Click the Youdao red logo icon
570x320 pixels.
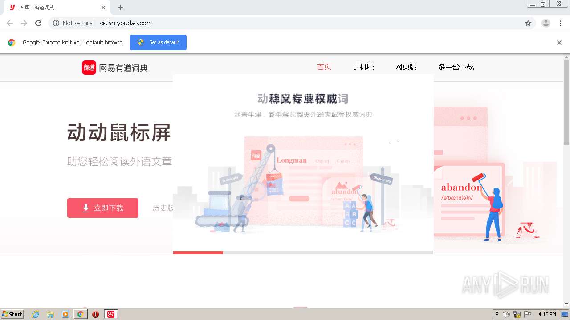[89, 68]
